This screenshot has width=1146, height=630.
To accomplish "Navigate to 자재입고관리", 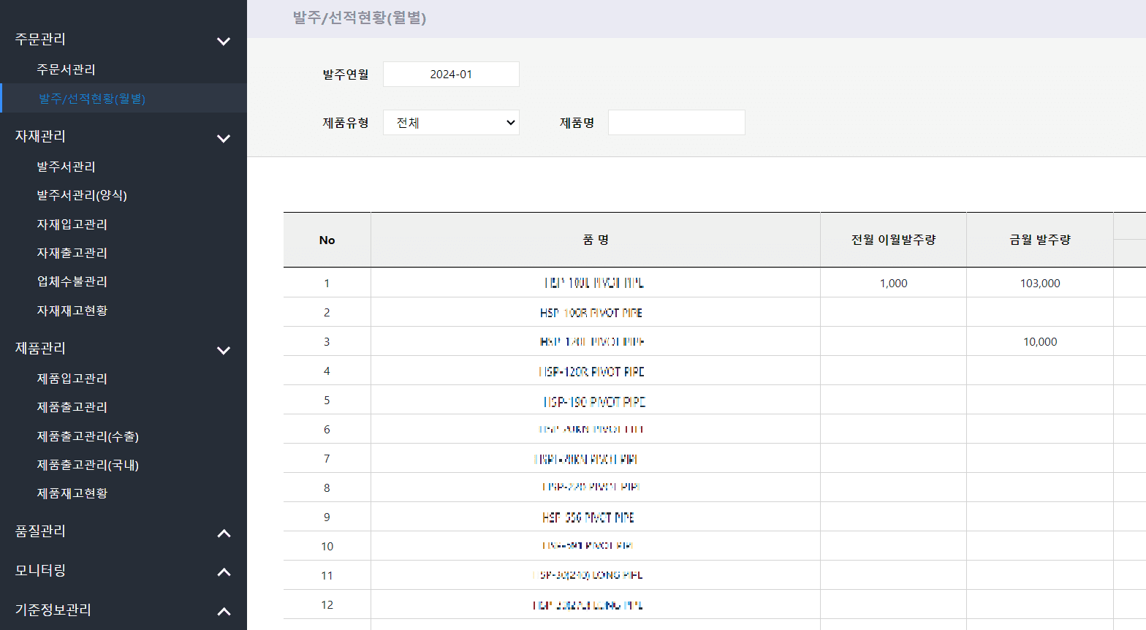I will pos(72,224).
